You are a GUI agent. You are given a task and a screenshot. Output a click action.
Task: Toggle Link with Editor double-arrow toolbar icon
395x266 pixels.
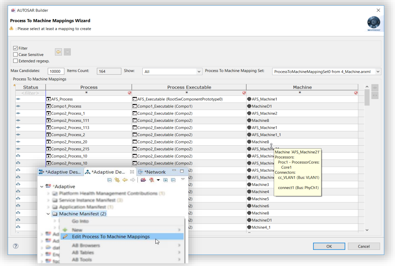coord(117,180)
